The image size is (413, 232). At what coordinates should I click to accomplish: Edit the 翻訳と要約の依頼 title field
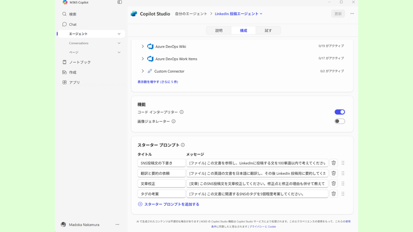click(x=162, y=173)
